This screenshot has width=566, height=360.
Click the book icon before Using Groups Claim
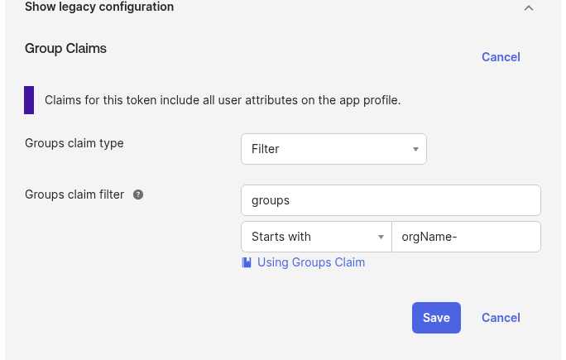click(247, 262)
